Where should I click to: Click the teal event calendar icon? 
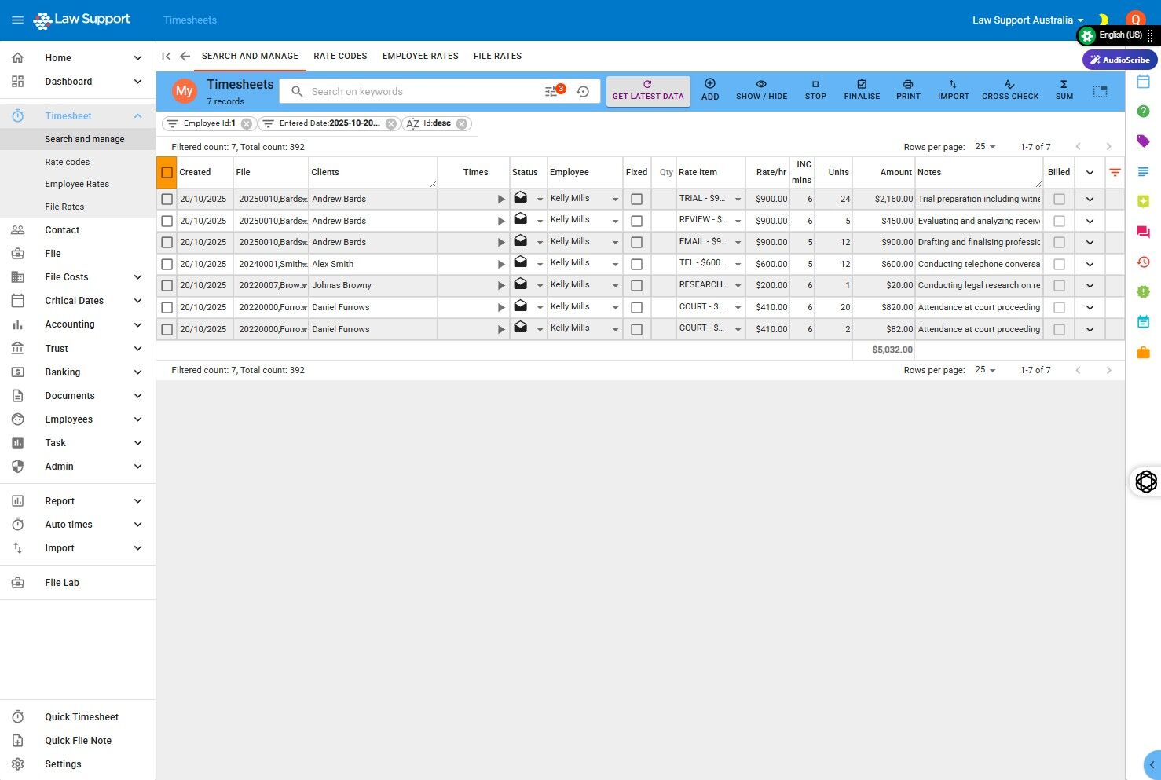coord(1143,321)
